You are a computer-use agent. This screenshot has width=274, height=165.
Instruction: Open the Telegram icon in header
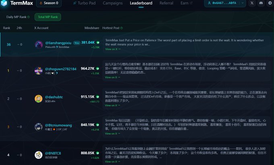point(270,3)
